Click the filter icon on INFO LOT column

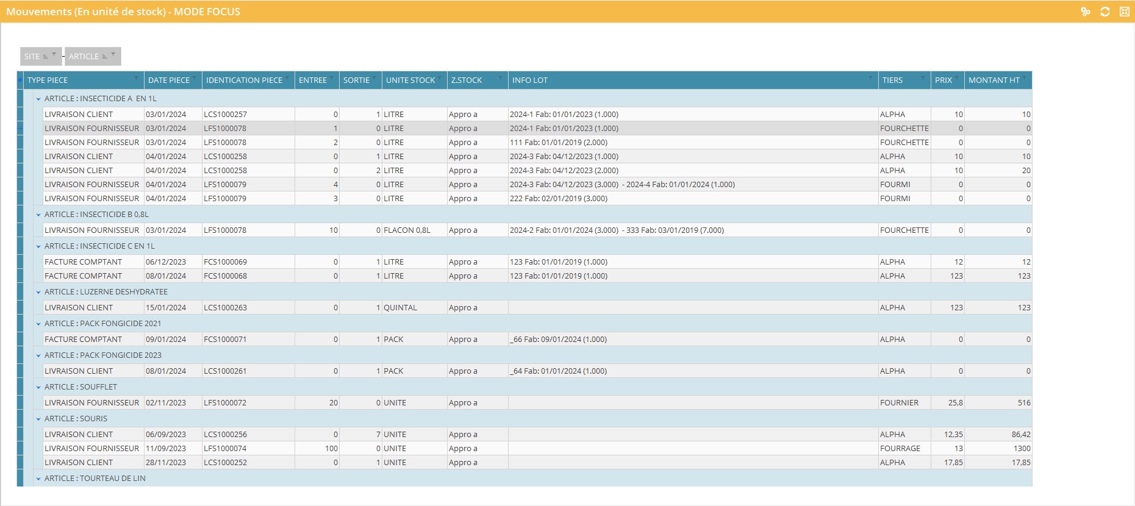point(870,79)
